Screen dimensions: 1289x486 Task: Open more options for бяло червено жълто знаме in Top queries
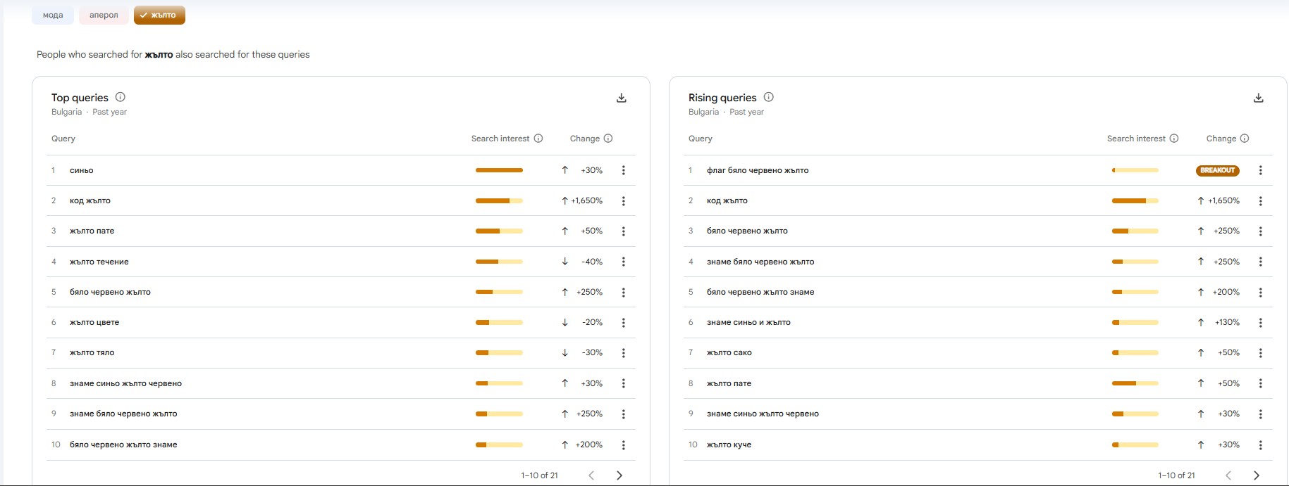[623, 445]
